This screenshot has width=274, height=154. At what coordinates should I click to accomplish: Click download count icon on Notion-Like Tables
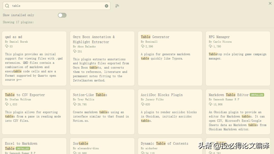point(75,104)
